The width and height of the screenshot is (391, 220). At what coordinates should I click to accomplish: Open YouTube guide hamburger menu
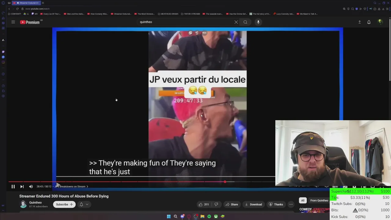(13, 22)
